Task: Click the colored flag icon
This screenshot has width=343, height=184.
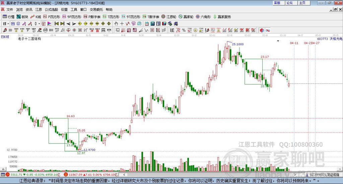Action: tap(50, 24)
